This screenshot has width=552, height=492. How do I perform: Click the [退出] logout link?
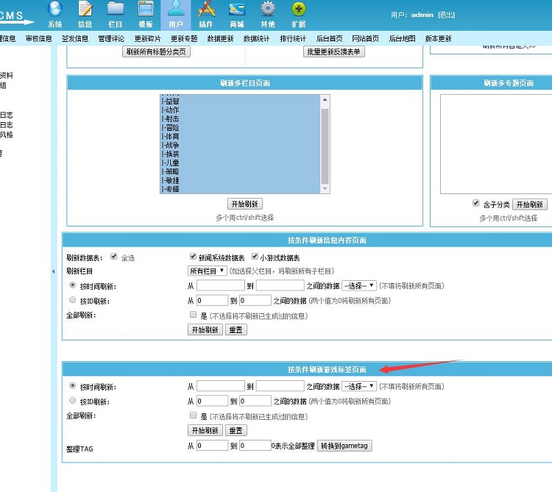[x=447, y=15]
